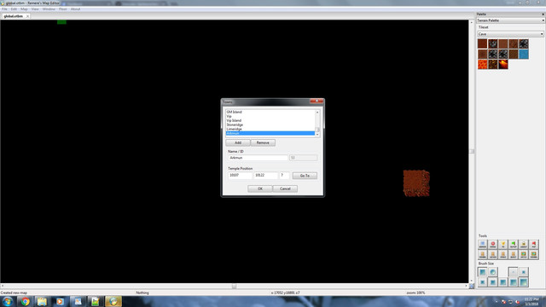Screen dimensions: 546x307
Task: Open the About menu
Action: pyautogui.click(x=75, y=9)
